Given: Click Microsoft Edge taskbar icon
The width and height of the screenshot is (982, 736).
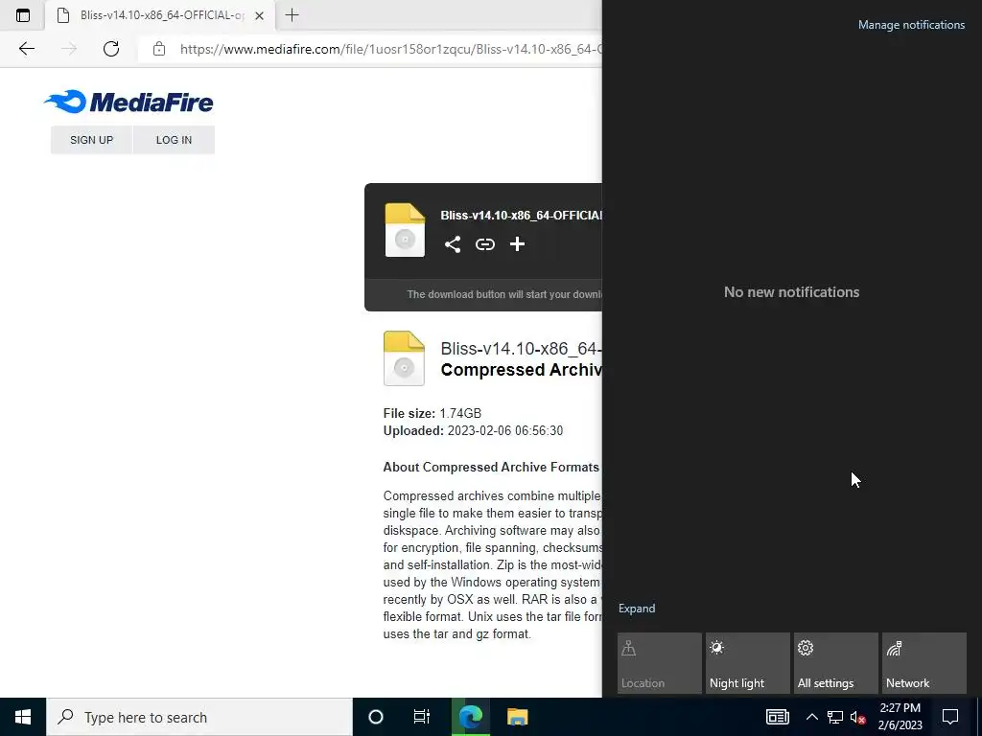Looking at the screenshot, I should pos(470,717).
